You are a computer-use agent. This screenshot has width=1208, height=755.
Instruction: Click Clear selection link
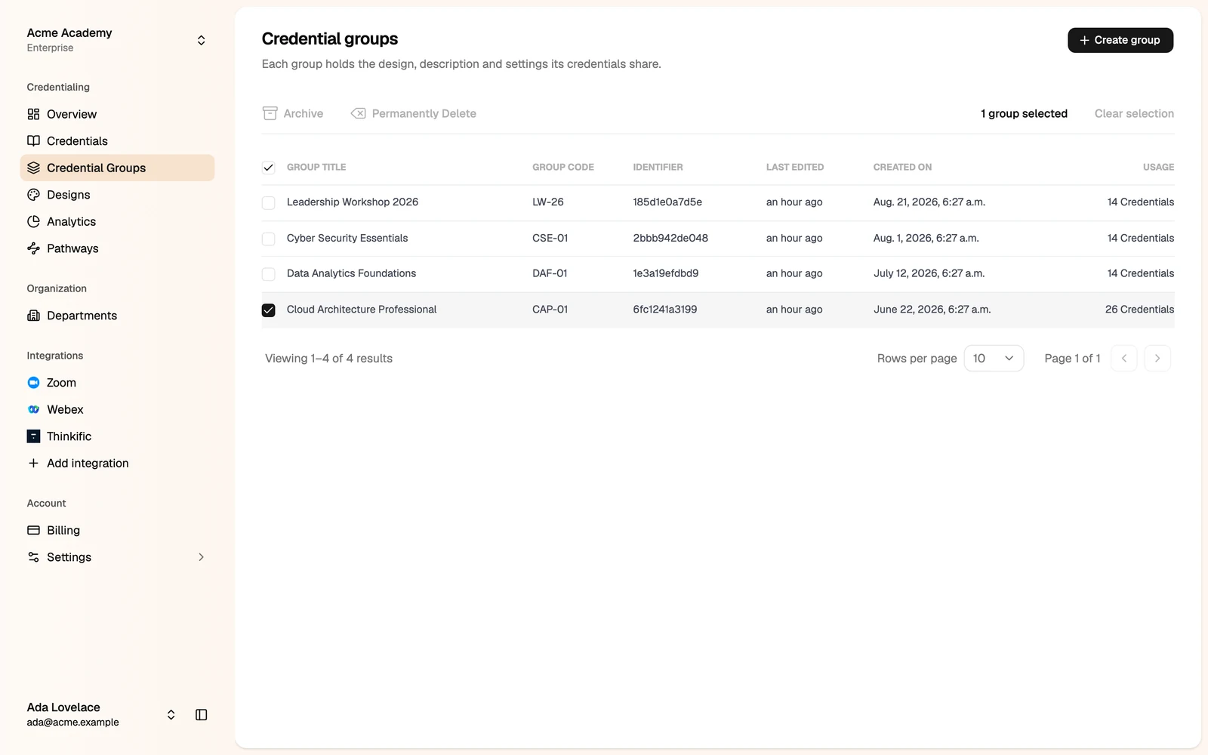[x=1134, y=113]
